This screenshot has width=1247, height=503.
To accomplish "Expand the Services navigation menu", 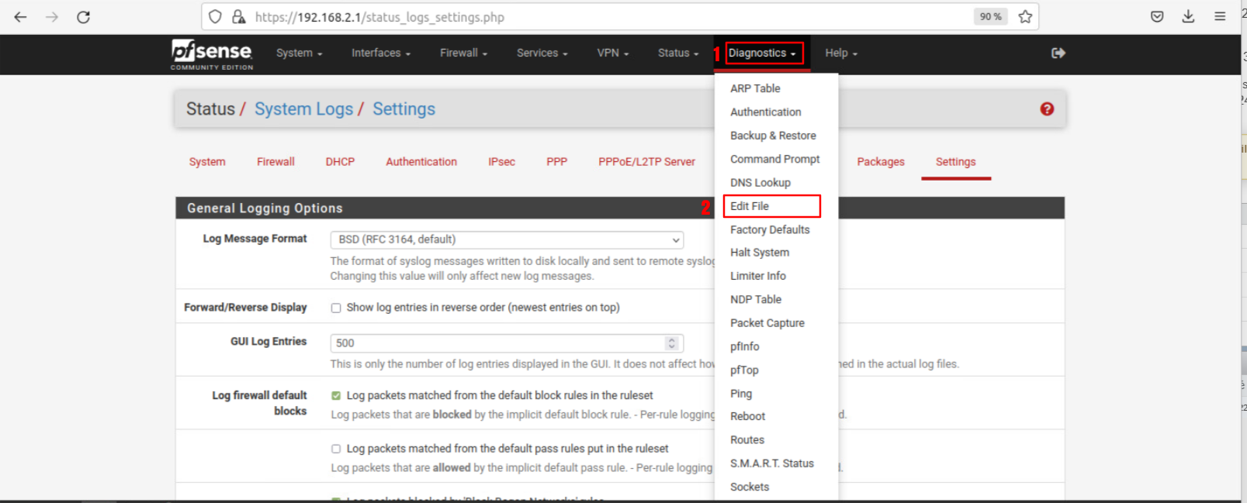I will [542, 53].
